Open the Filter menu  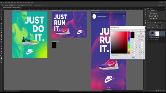click(21, 2)
